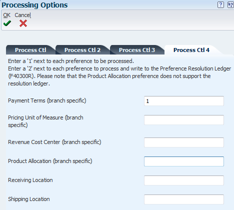234x210 pixels.
Task: Click the Cancel text label
Action: tap(22, 15)
